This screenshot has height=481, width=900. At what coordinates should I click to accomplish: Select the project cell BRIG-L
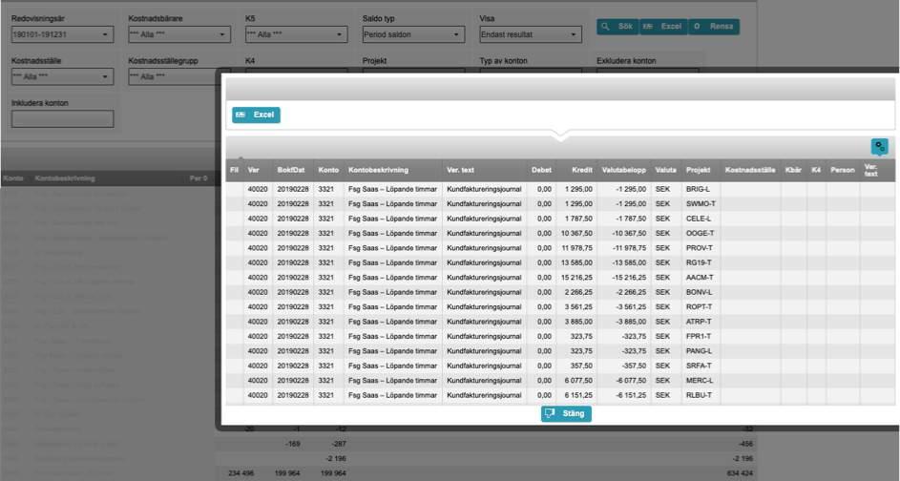click(x=698, y=189)
